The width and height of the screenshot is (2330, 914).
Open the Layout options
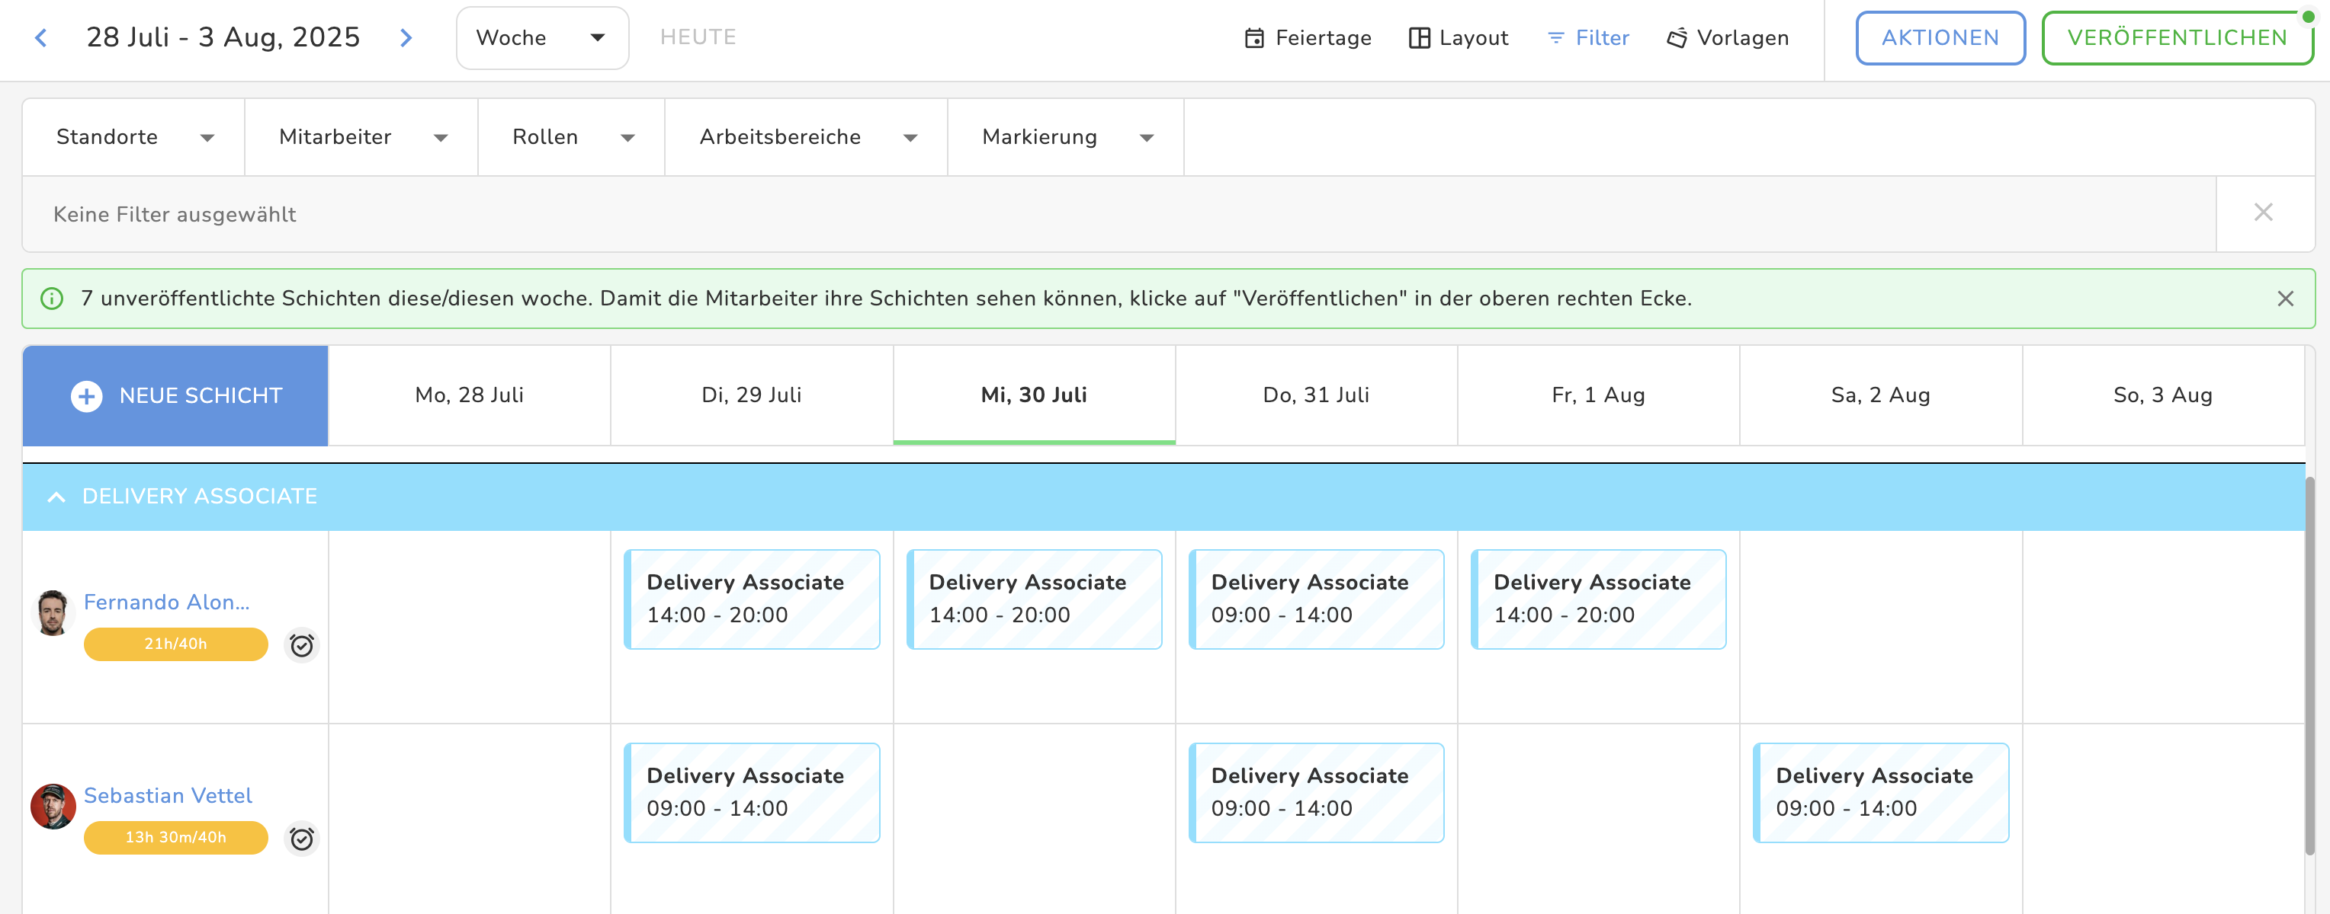pos(1458,38)
